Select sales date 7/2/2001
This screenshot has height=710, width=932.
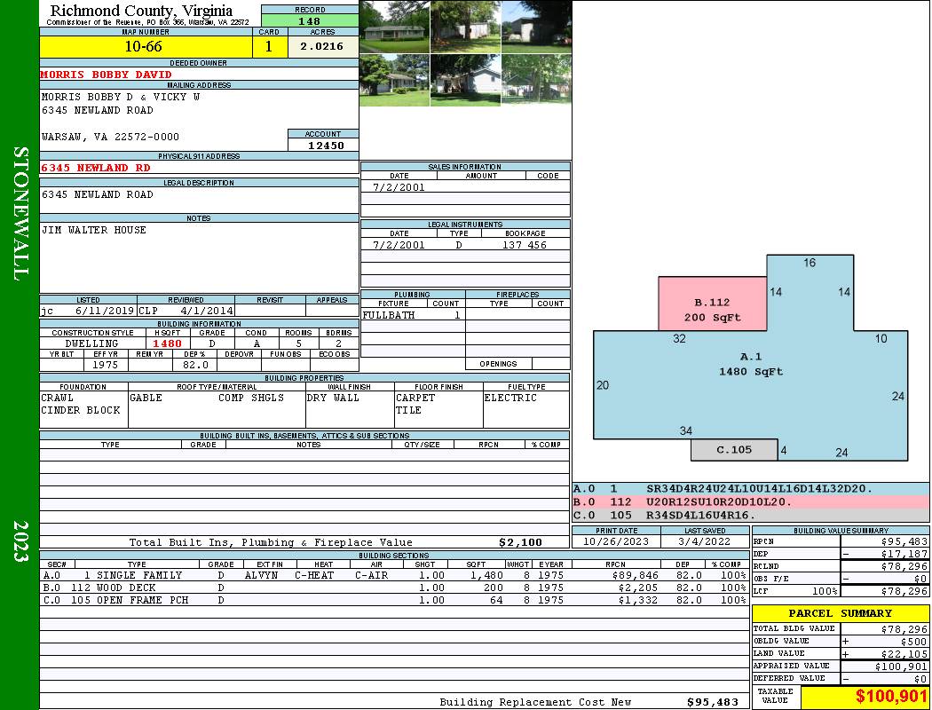click(399, 187)
